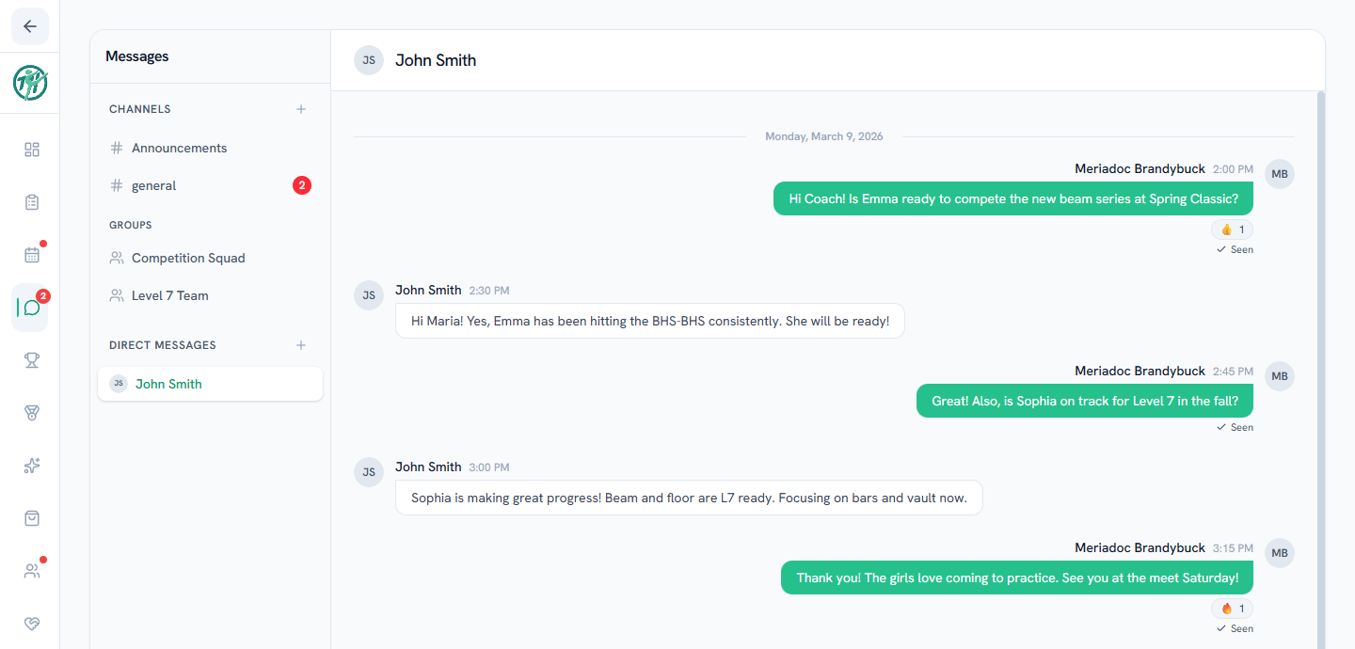Image resolution: width=1355 pixels, height=649 pixels.
Task: Click the Seen status under Sophia question
Action: tap(1235, 427)
